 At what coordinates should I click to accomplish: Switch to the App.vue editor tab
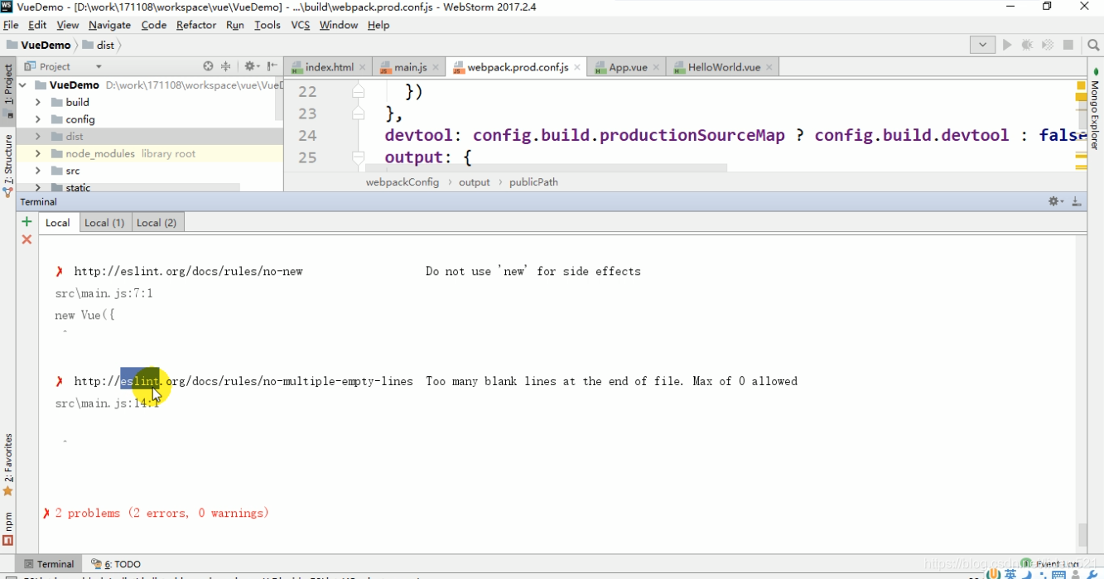[628, 67]
